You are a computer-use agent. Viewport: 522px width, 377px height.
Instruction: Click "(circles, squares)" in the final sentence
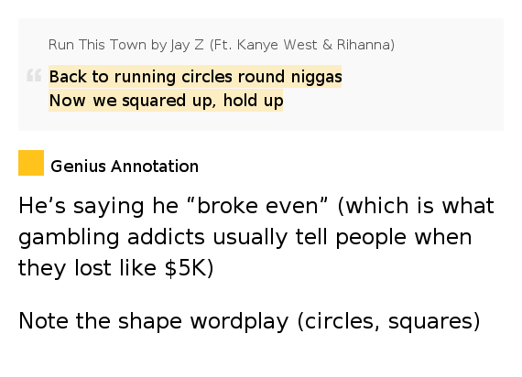(x=388, y=321)
